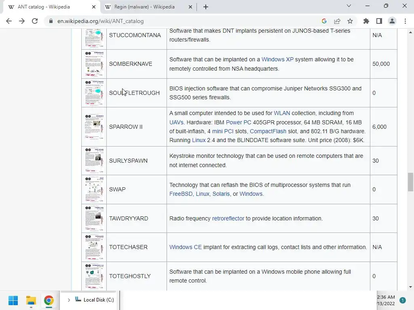
Task: Share this page via share icon
Action: pos(337,21)
